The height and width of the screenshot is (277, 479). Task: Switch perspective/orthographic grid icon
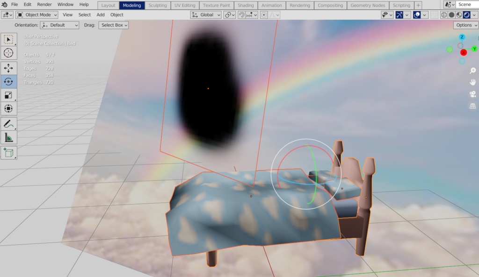[x=472, y=106]
